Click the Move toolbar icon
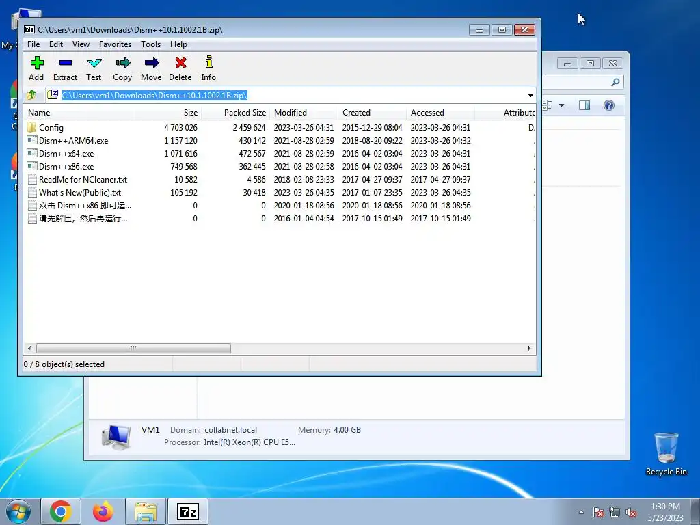The width and height of the screenshot is (700, 525). click(x=151, y=62)
